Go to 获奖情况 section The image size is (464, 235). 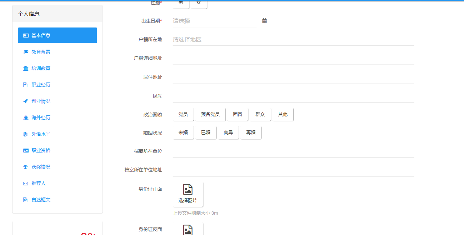tap(57, 167)
